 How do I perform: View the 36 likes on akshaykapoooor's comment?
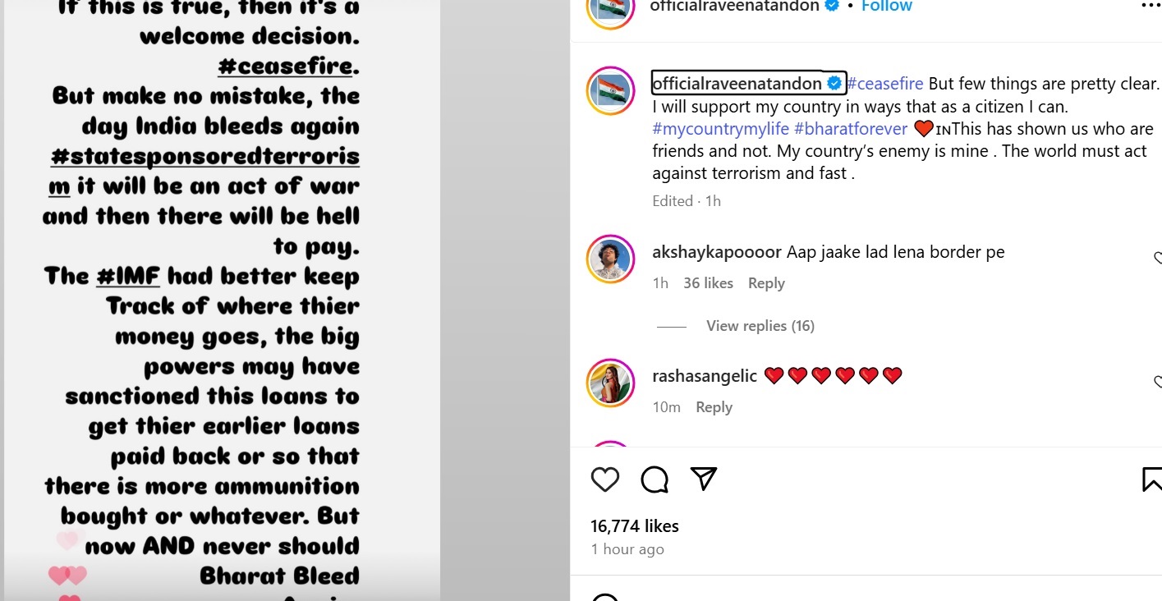[708, 283]
